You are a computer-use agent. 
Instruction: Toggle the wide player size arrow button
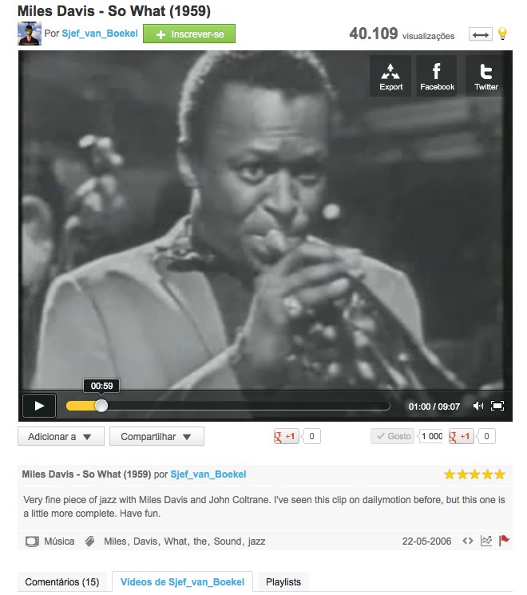(x=481, y=34)
